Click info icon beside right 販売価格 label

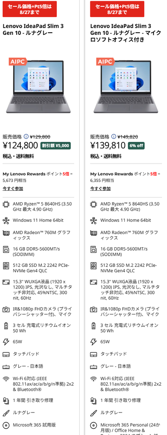(x=114, y=136)
